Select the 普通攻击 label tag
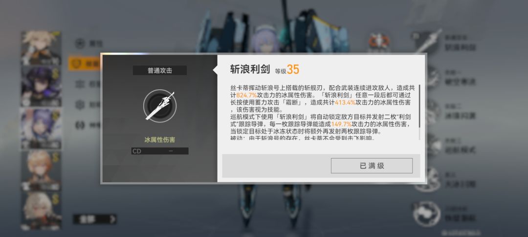 coord(160,71)
